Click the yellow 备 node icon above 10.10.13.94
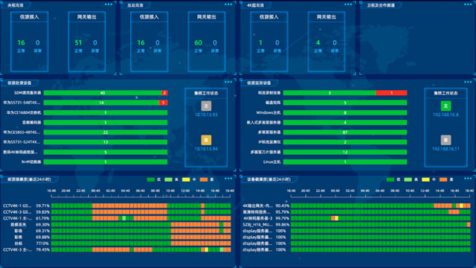 point(206,140)
